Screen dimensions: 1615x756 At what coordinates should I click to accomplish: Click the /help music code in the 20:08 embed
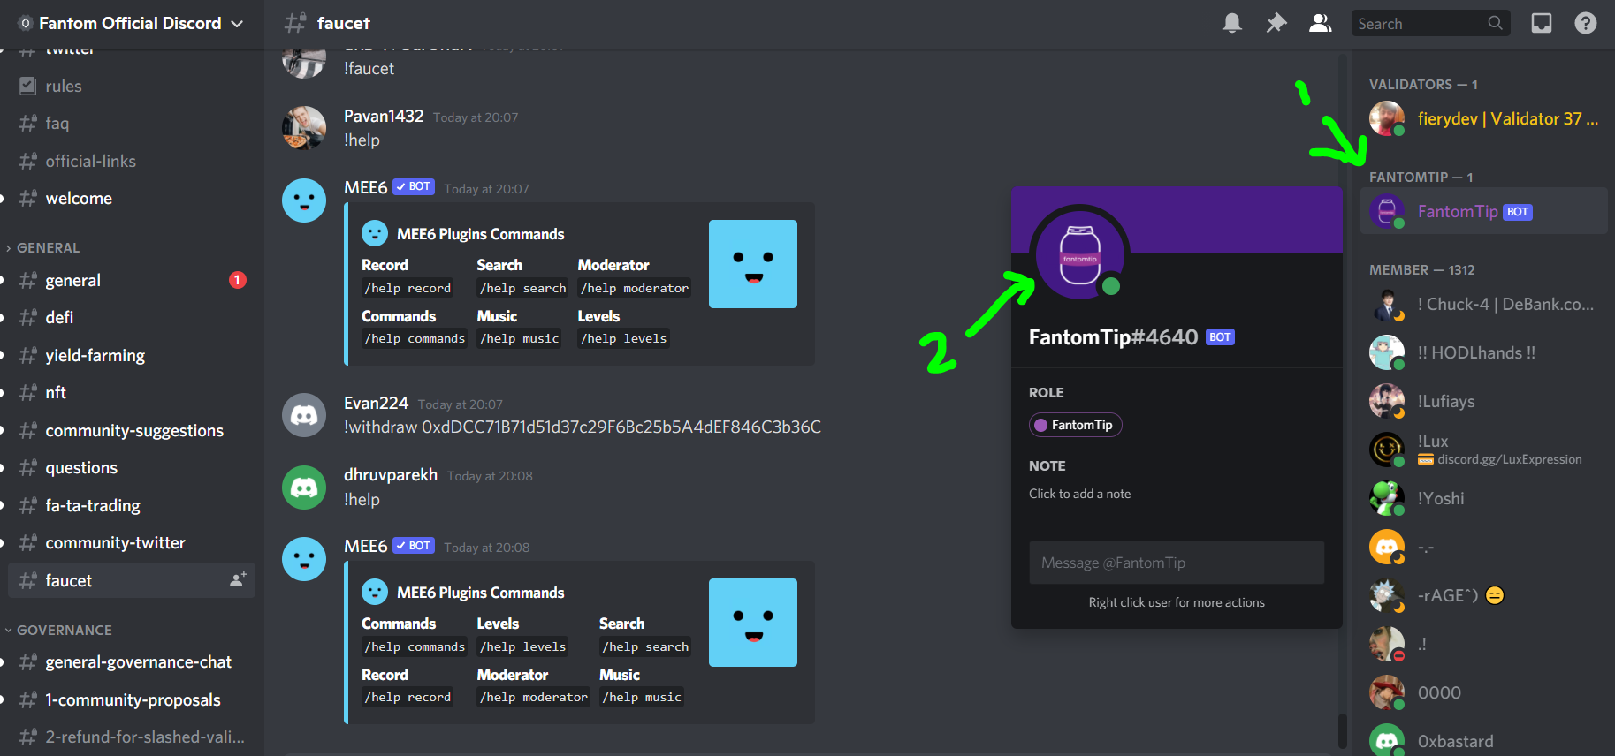point(642,697)
